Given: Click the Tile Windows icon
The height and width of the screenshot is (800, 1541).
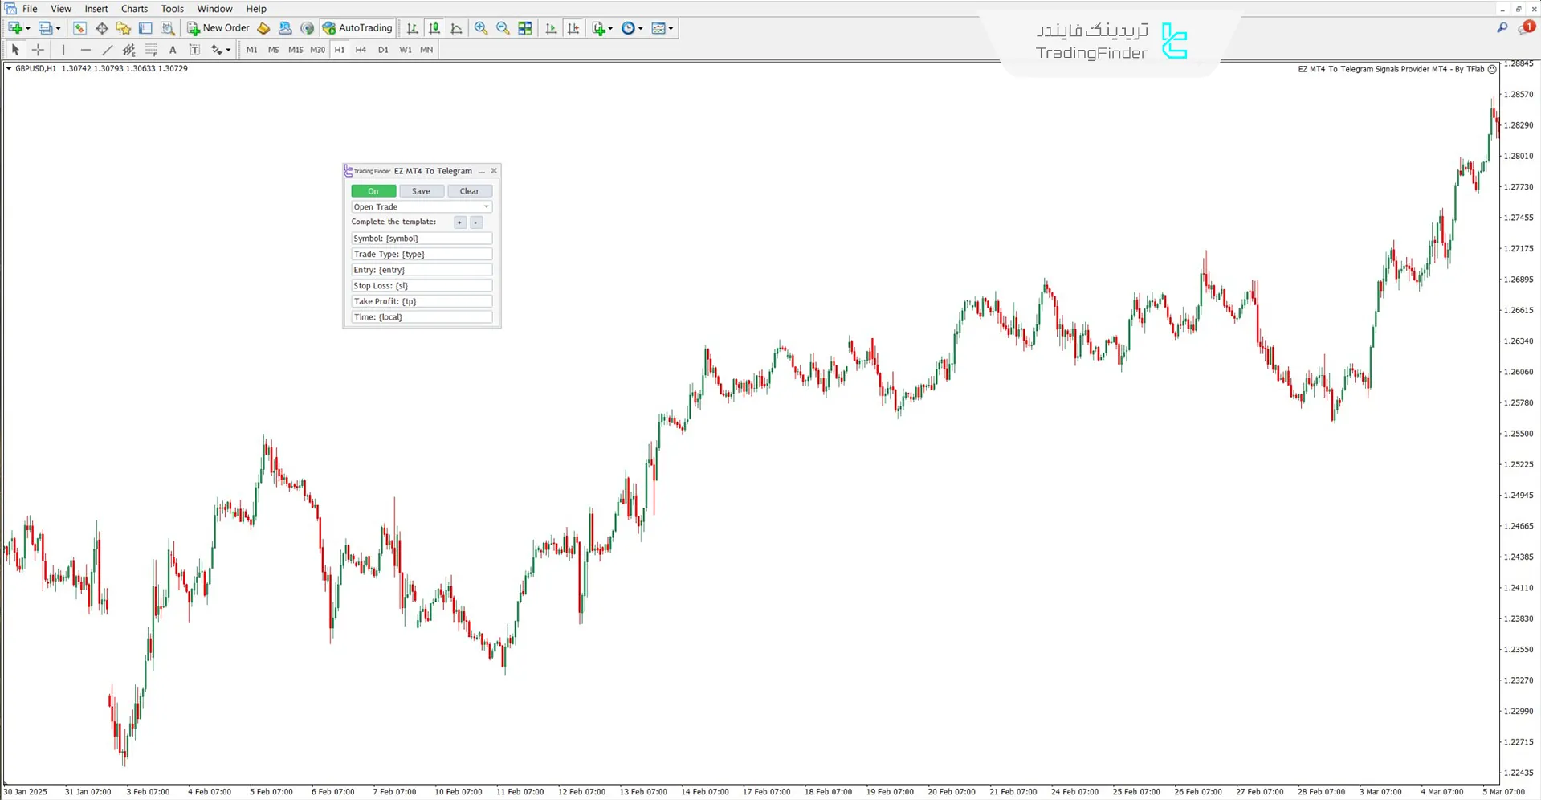Looking at the screenshot, I should 525,28.
